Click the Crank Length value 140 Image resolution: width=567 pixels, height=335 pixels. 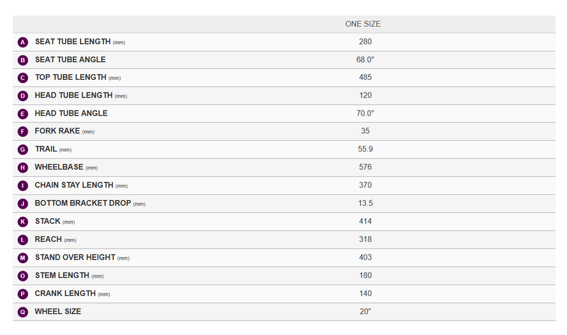(x=365, y=294)
